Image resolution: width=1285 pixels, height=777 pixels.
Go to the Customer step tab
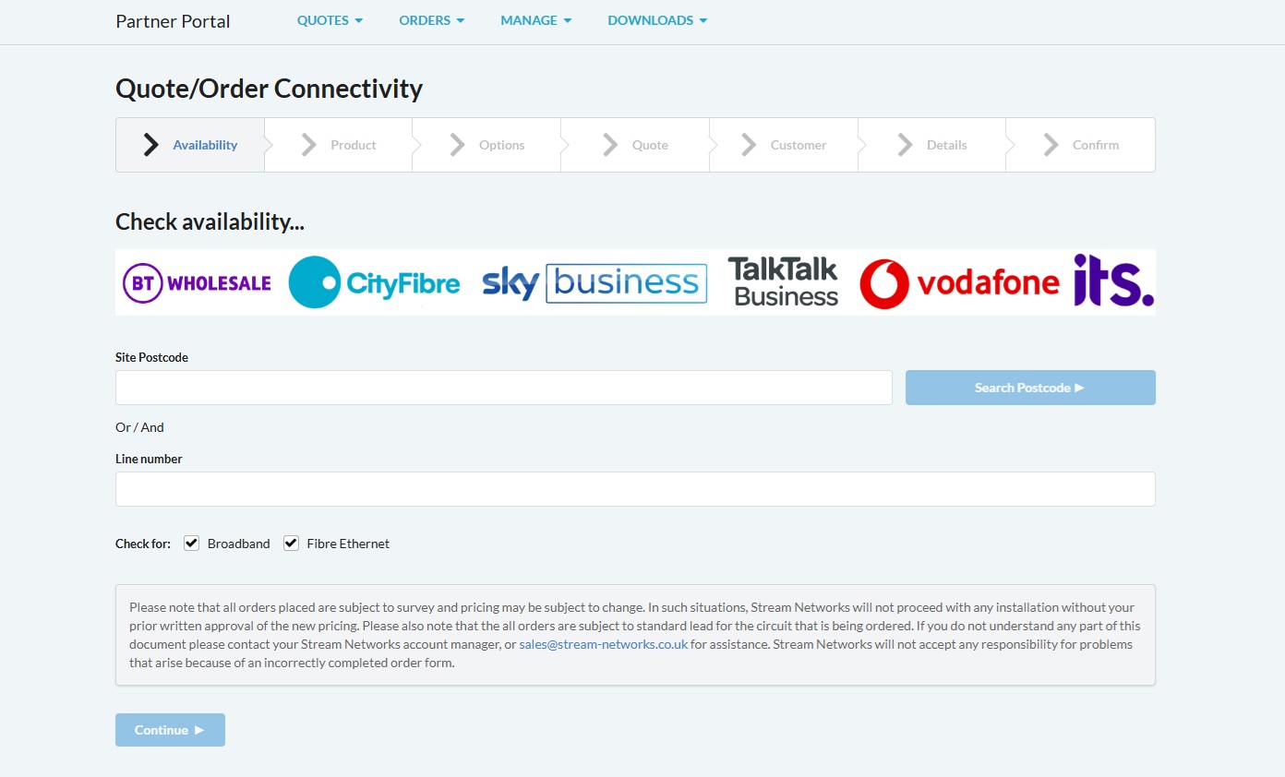pyautogui.click(x=784, y=145)
